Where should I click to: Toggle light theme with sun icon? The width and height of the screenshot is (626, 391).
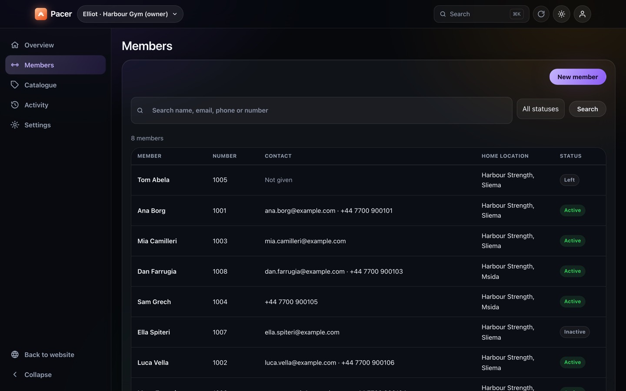562,14
